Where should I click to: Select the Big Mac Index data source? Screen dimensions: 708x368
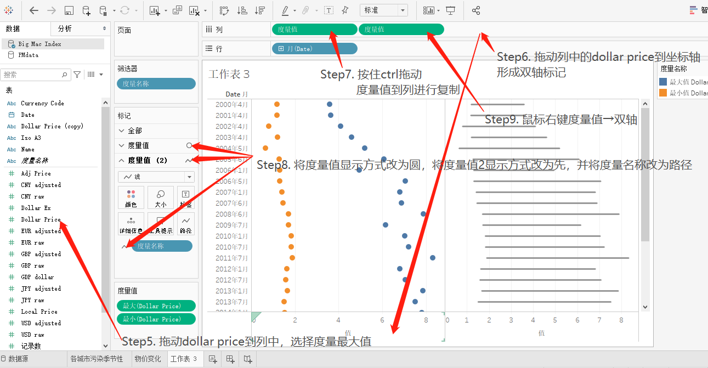53,44
